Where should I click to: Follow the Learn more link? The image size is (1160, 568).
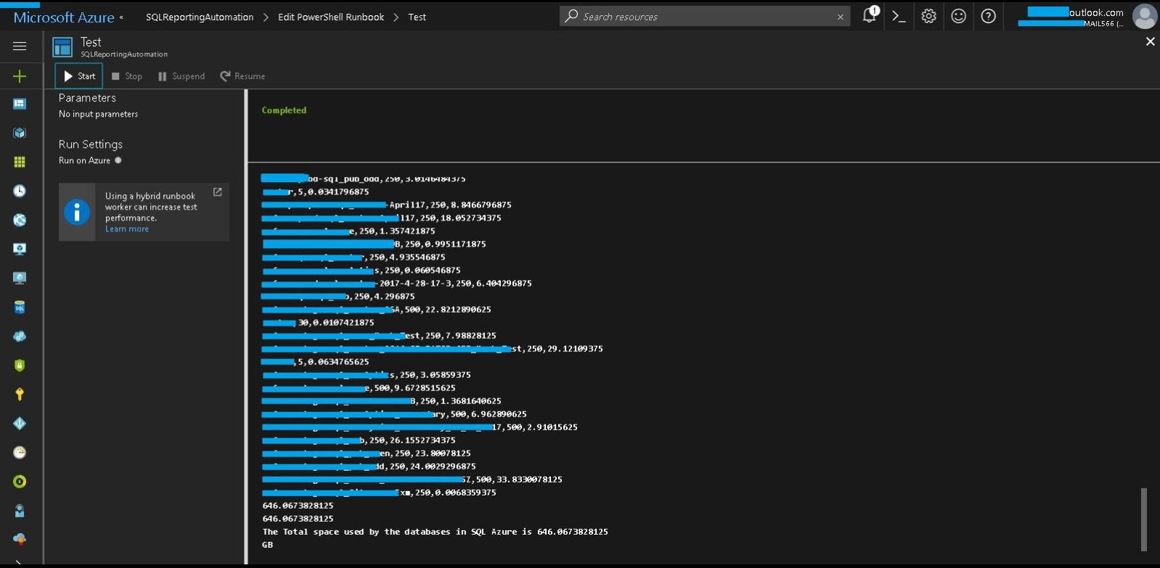click(x=127, y=229)
